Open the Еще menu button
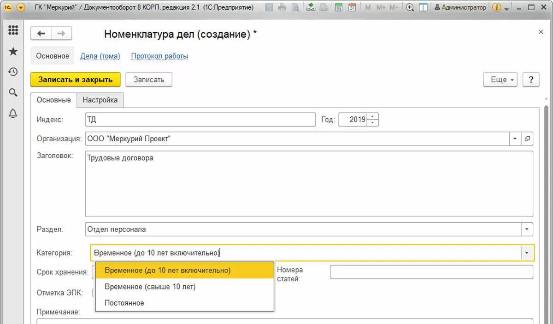The width and height of the screenshot is (553, 324). pyautogui.click(x=500, y=79)
